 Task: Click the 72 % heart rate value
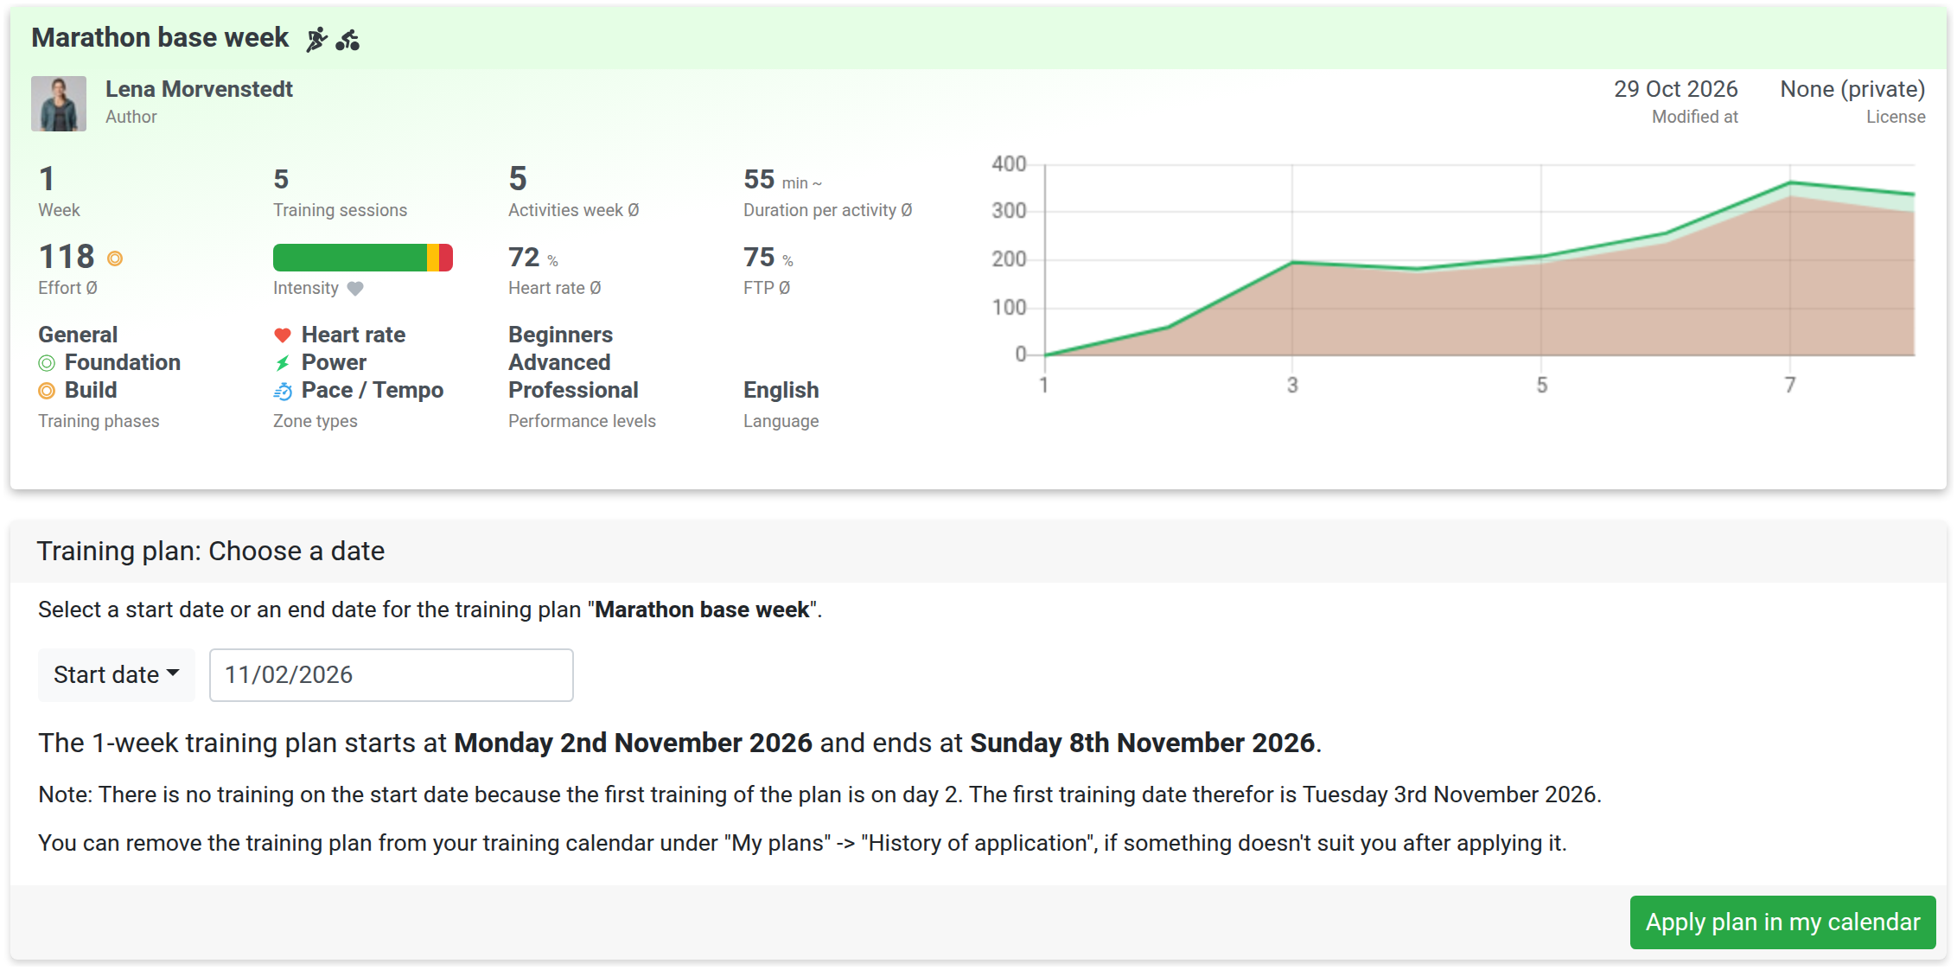[x=533, y=258]
